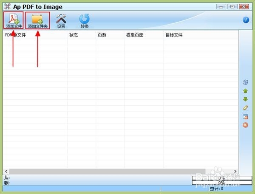Viewport: 255px width, 194px height.
Task: Open the blue info icon
Action: [246, 20]
